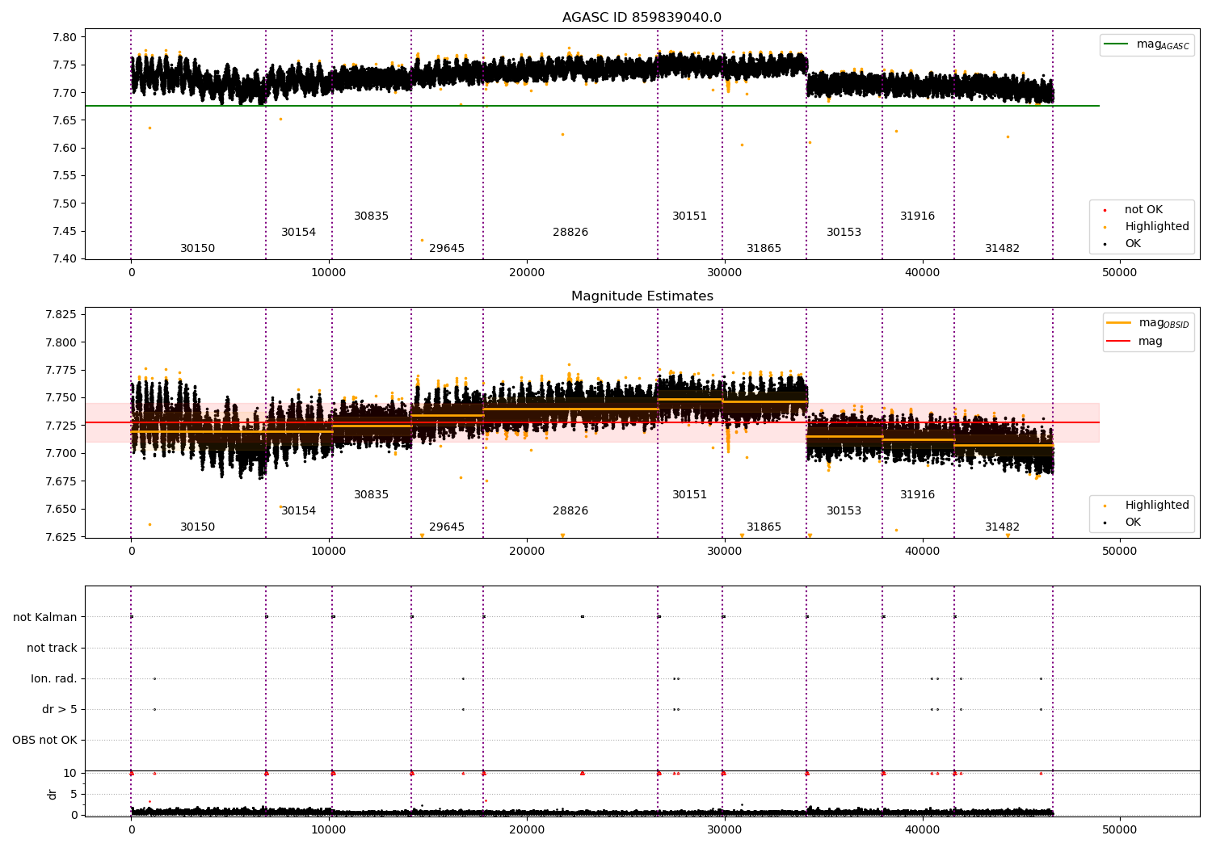Click the 'OBS not OK' axis label

(x=45, y=741)
